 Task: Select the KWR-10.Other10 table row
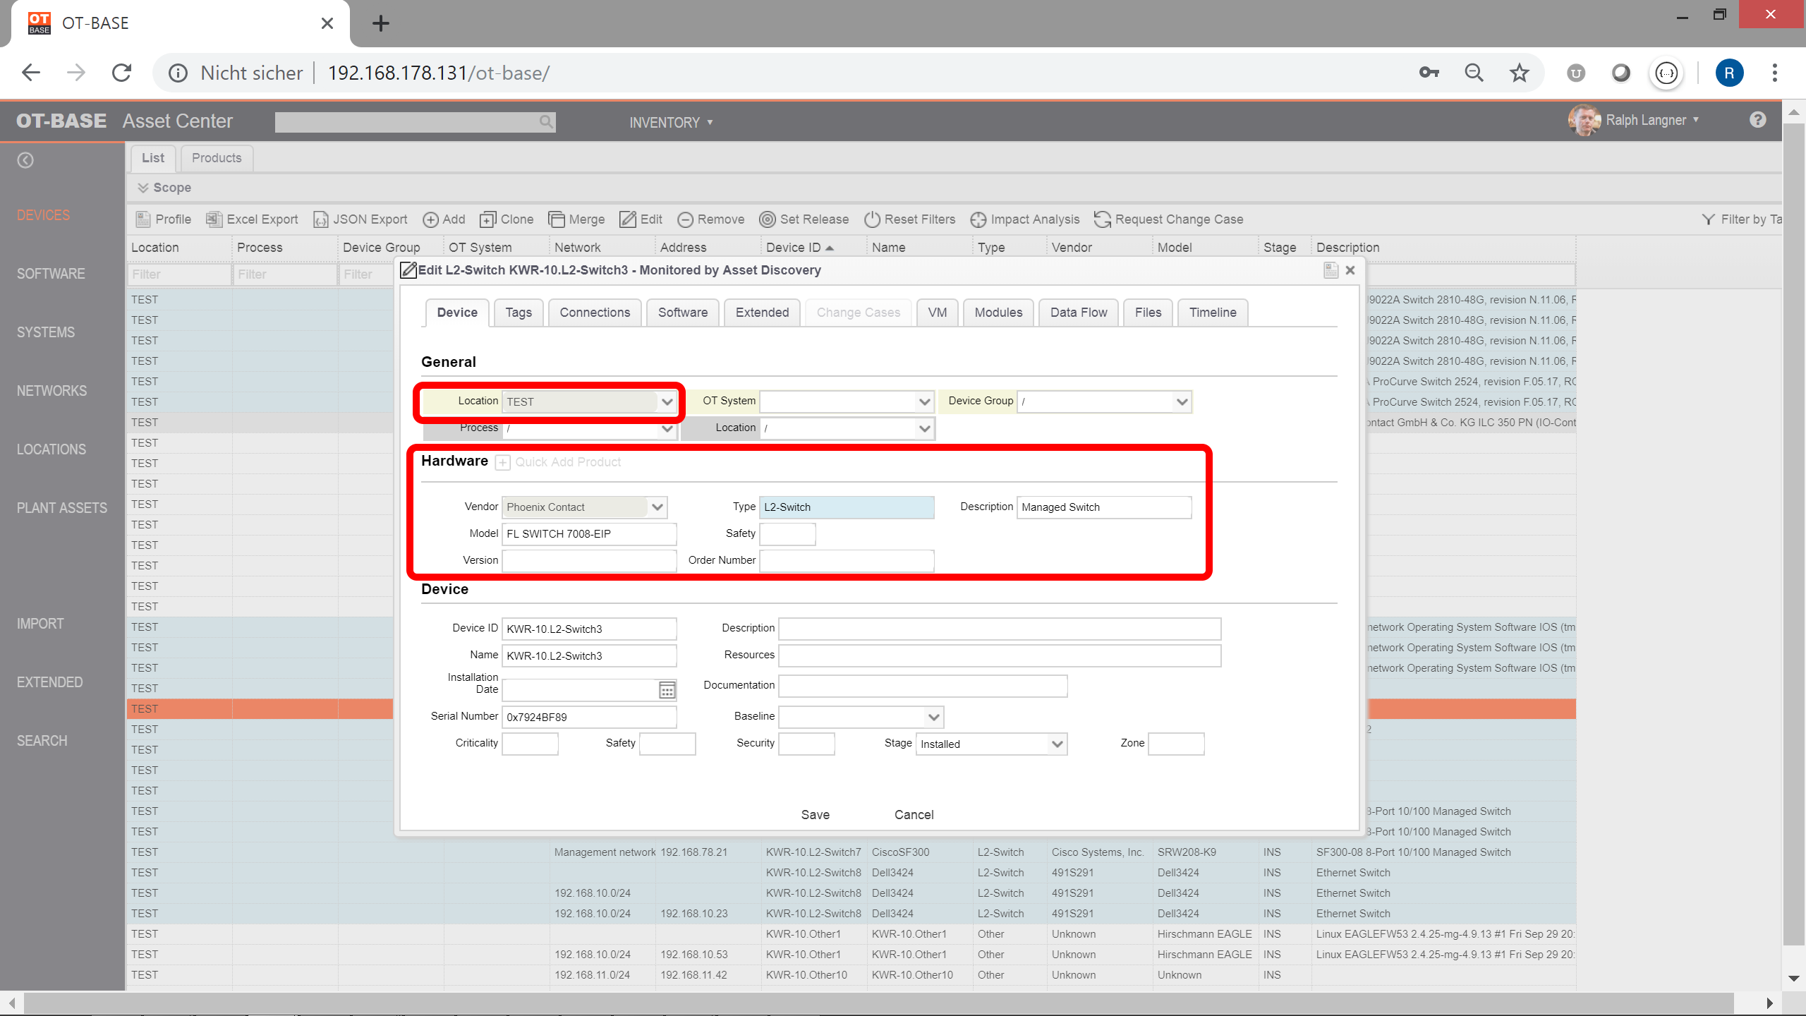(x=851, y=975)
